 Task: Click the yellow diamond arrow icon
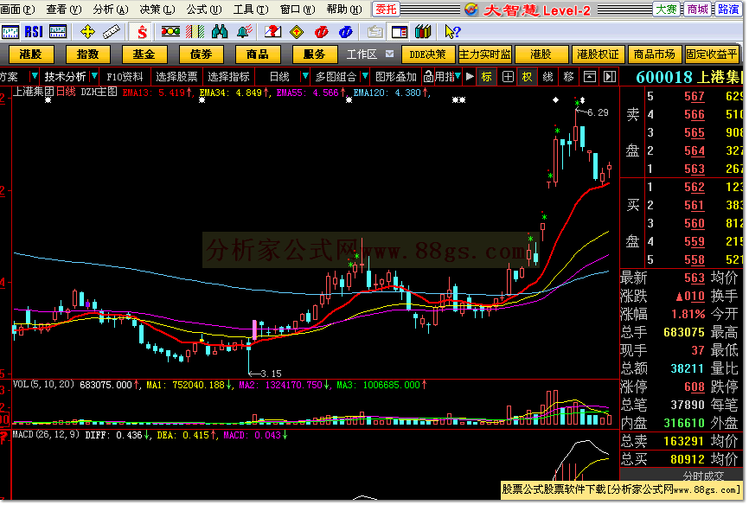tap(297, 32)
